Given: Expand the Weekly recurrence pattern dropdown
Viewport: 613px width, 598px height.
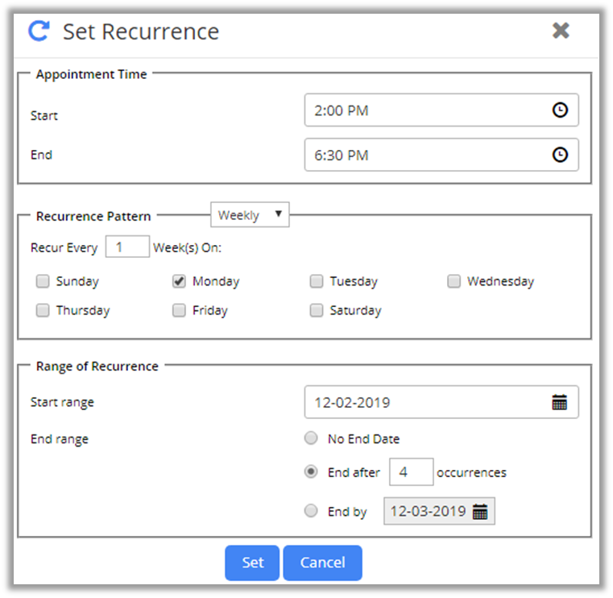Looking at the screenshot, I should point(250,215).
